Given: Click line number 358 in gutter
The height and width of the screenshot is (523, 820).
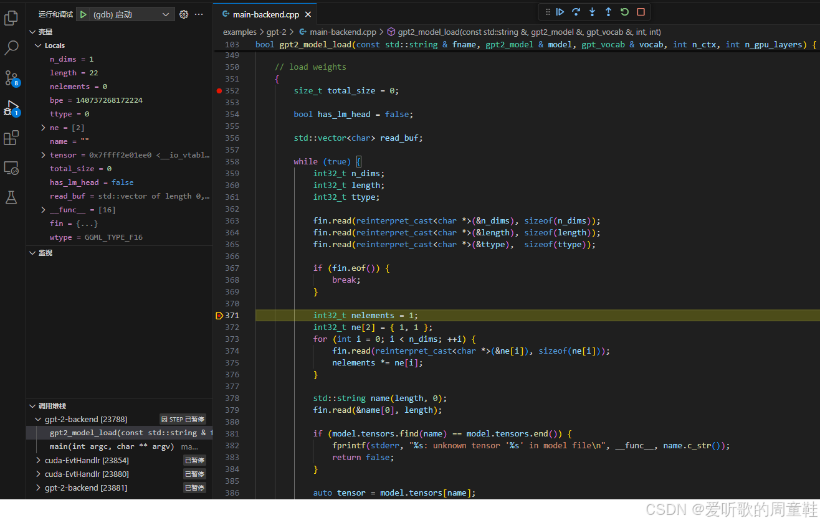Looking at the screenshot, I should (x=232, y=162).
